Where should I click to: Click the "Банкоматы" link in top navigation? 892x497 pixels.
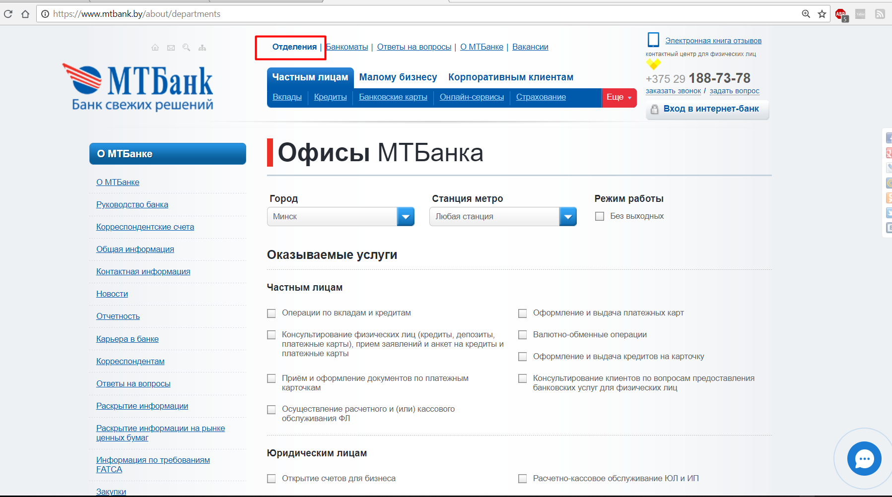(347, 47)
